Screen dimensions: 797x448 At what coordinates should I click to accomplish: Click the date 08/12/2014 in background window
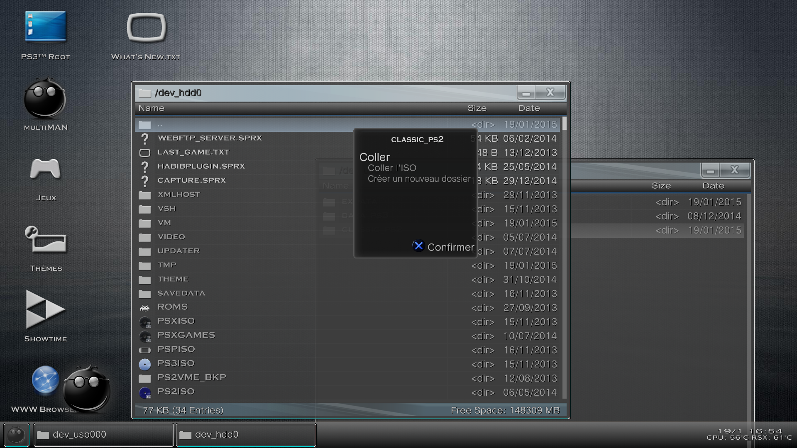pyautogui.click(x=714, y=216)
